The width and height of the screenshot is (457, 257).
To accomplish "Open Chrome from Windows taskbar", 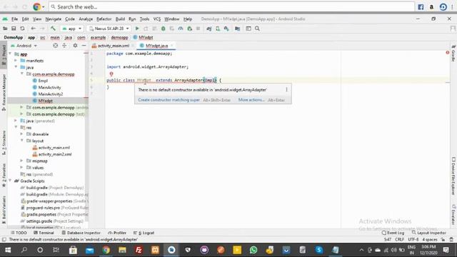I will (106, 250).
